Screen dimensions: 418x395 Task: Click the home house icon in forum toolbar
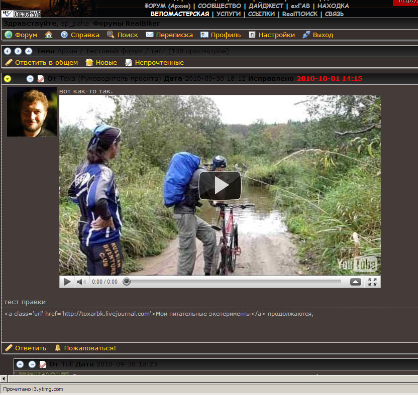click(x=49, y=35)
